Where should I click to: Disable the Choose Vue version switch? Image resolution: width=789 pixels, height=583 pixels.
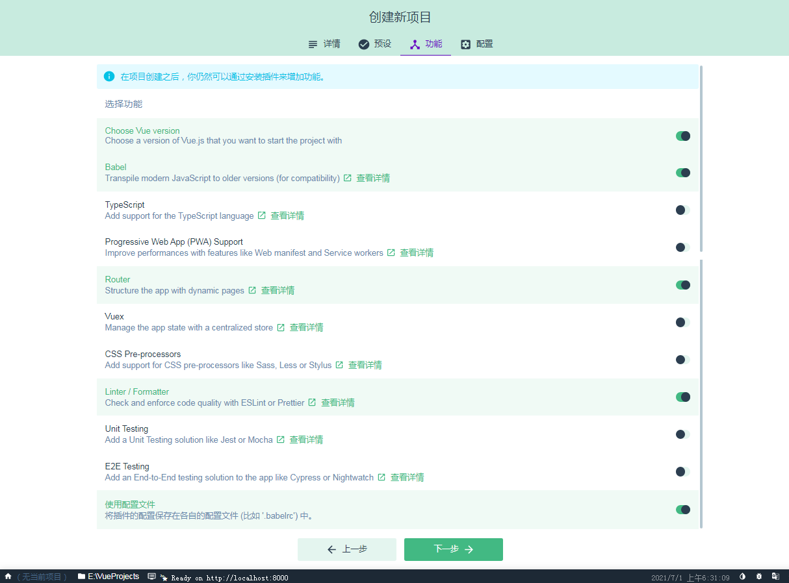683,136
